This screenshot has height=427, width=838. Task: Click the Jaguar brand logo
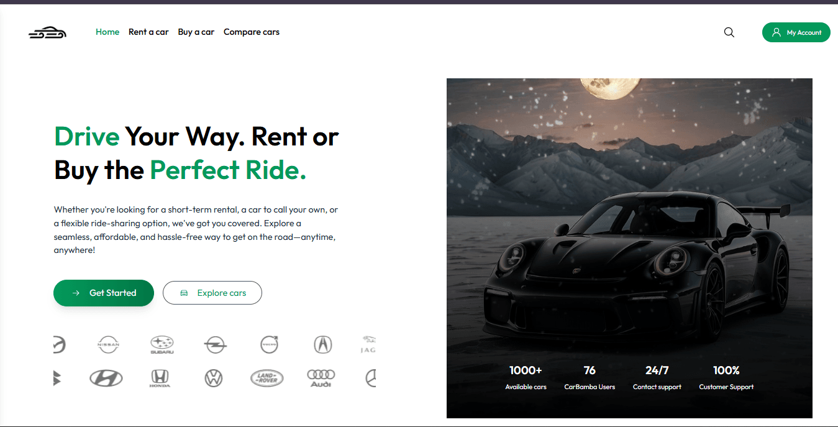pos(368,344)
